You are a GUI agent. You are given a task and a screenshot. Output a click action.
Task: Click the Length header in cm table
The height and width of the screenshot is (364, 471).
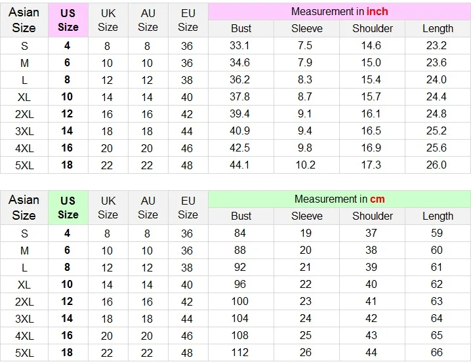438,216
